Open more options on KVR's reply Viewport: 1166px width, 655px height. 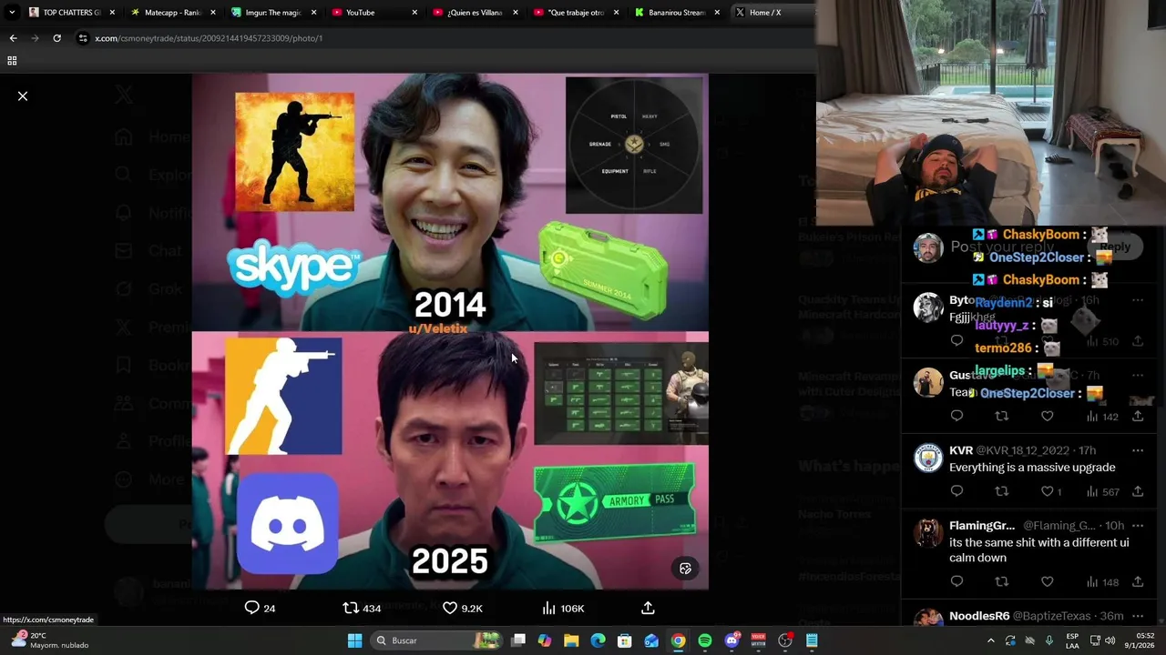tap(1138, 450)
